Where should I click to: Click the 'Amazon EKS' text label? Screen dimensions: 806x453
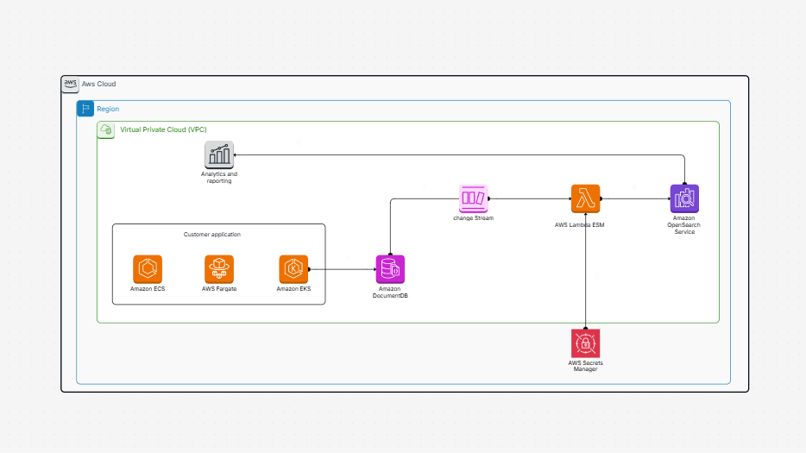click(293, 289)
